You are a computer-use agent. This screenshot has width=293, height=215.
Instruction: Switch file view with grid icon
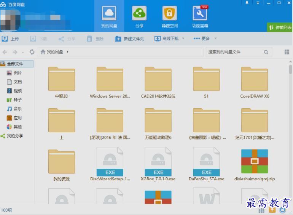(x=287, y=52)
